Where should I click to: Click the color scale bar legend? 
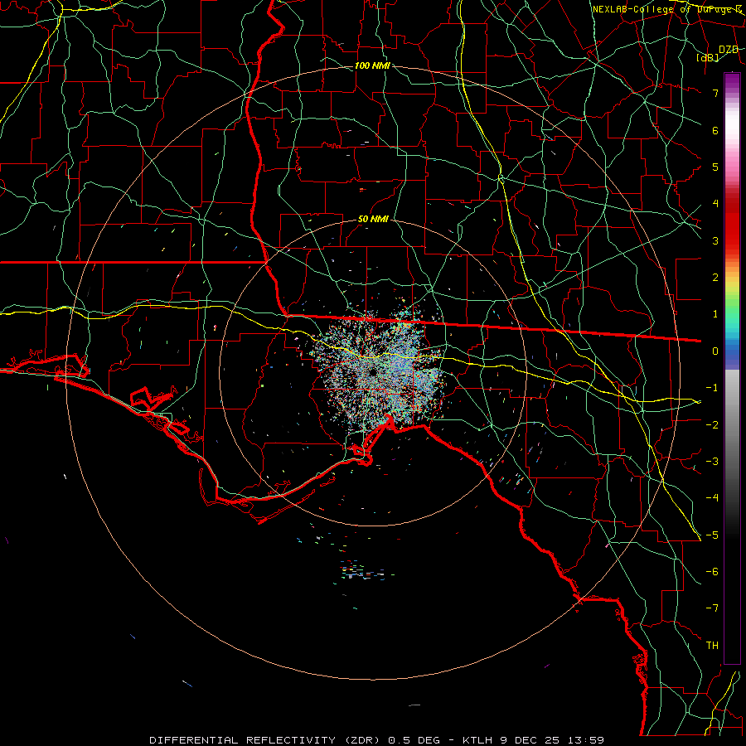732,368
